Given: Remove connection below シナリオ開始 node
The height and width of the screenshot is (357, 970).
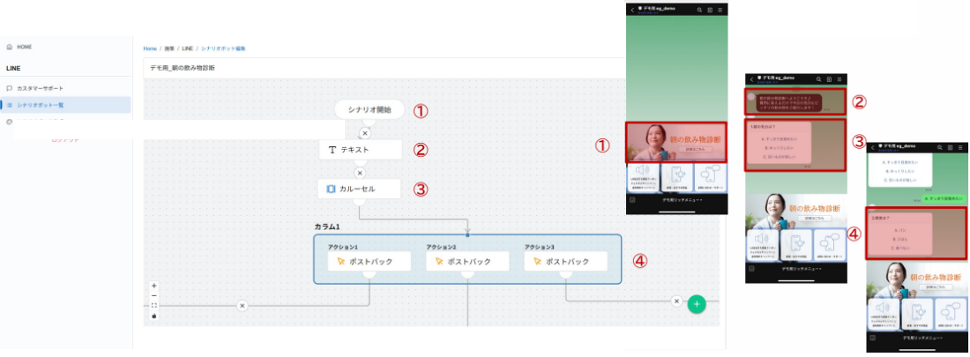Looking at the screenshot, I should coord(364,133).
